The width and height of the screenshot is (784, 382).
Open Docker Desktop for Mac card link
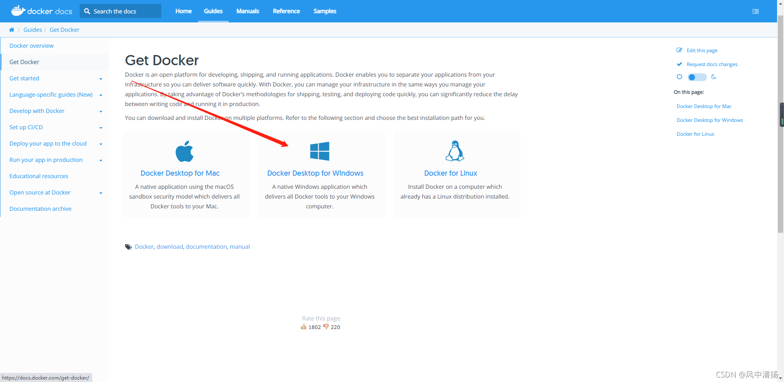click(180, 173)
